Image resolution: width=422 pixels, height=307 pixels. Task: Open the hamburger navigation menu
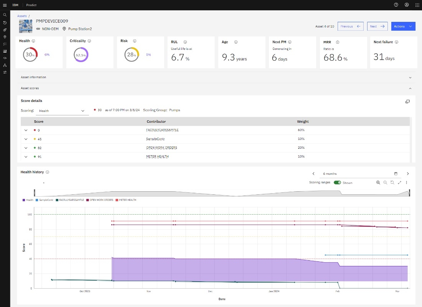(x=5, y=5)
